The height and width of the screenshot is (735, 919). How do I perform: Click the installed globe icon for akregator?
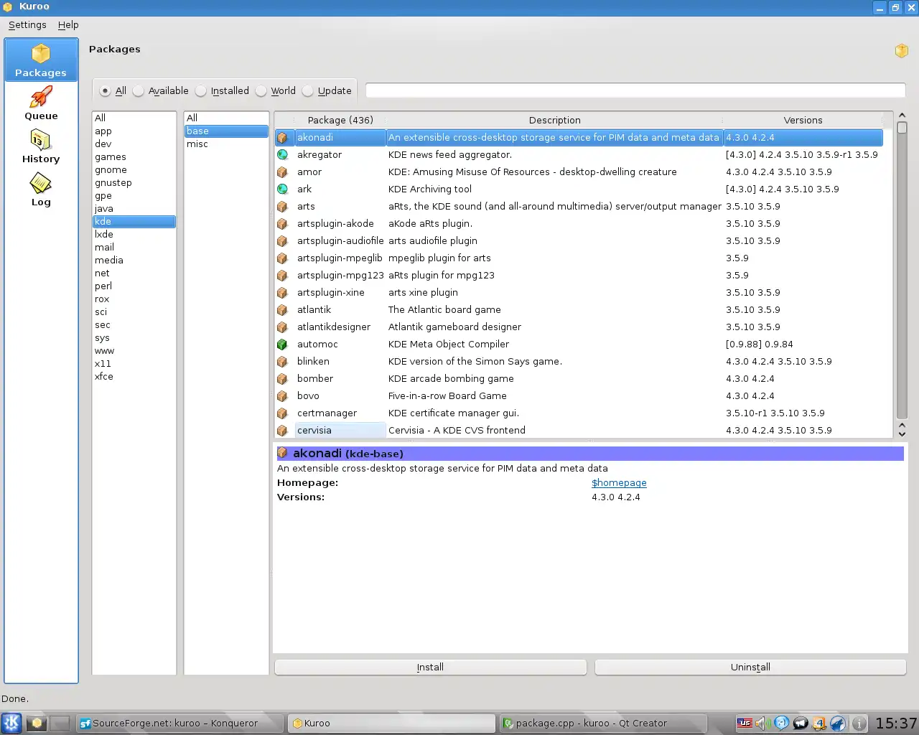coord(282,154)
